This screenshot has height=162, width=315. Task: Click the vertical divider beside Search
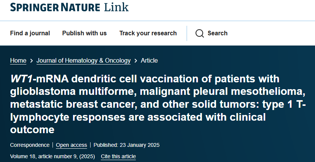[187, 33]
